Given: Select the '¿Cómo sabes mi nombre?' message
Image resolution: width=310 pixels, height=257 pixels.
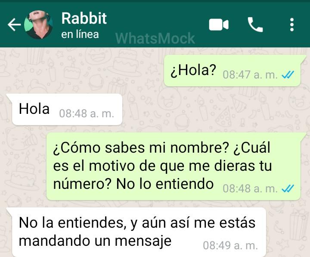Looking at the screenshot, I should pyautogui.click(x=174, y=166).
